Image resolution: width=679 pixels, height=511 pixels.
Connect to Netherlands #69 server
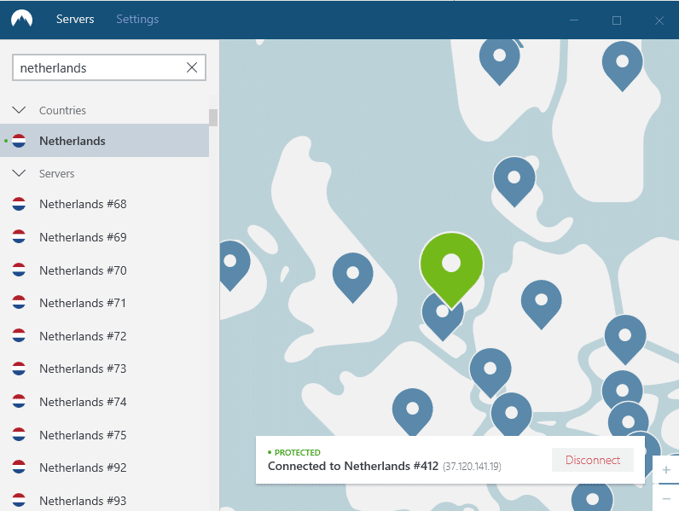[x=104, y=237]
